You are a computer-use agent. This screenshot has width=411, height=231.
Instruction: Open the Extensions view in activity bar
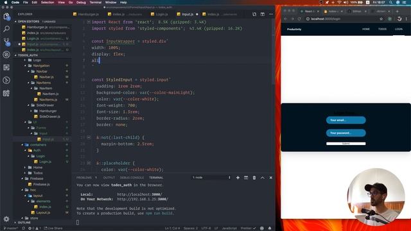[6, 67]
